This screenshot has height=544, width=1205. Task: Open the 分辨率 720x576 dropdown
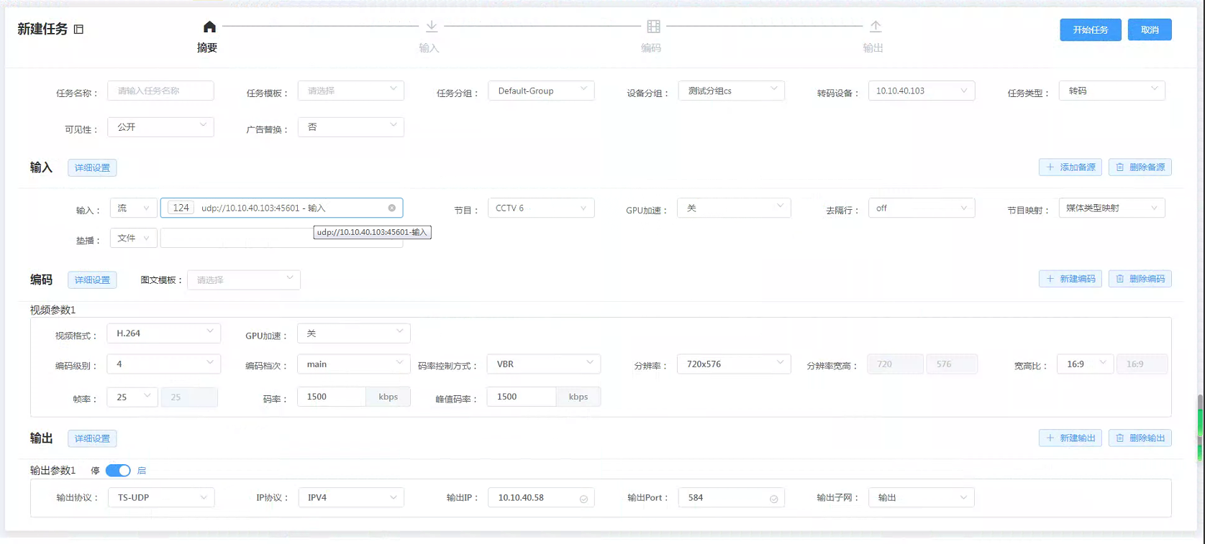tap(734, 364)
